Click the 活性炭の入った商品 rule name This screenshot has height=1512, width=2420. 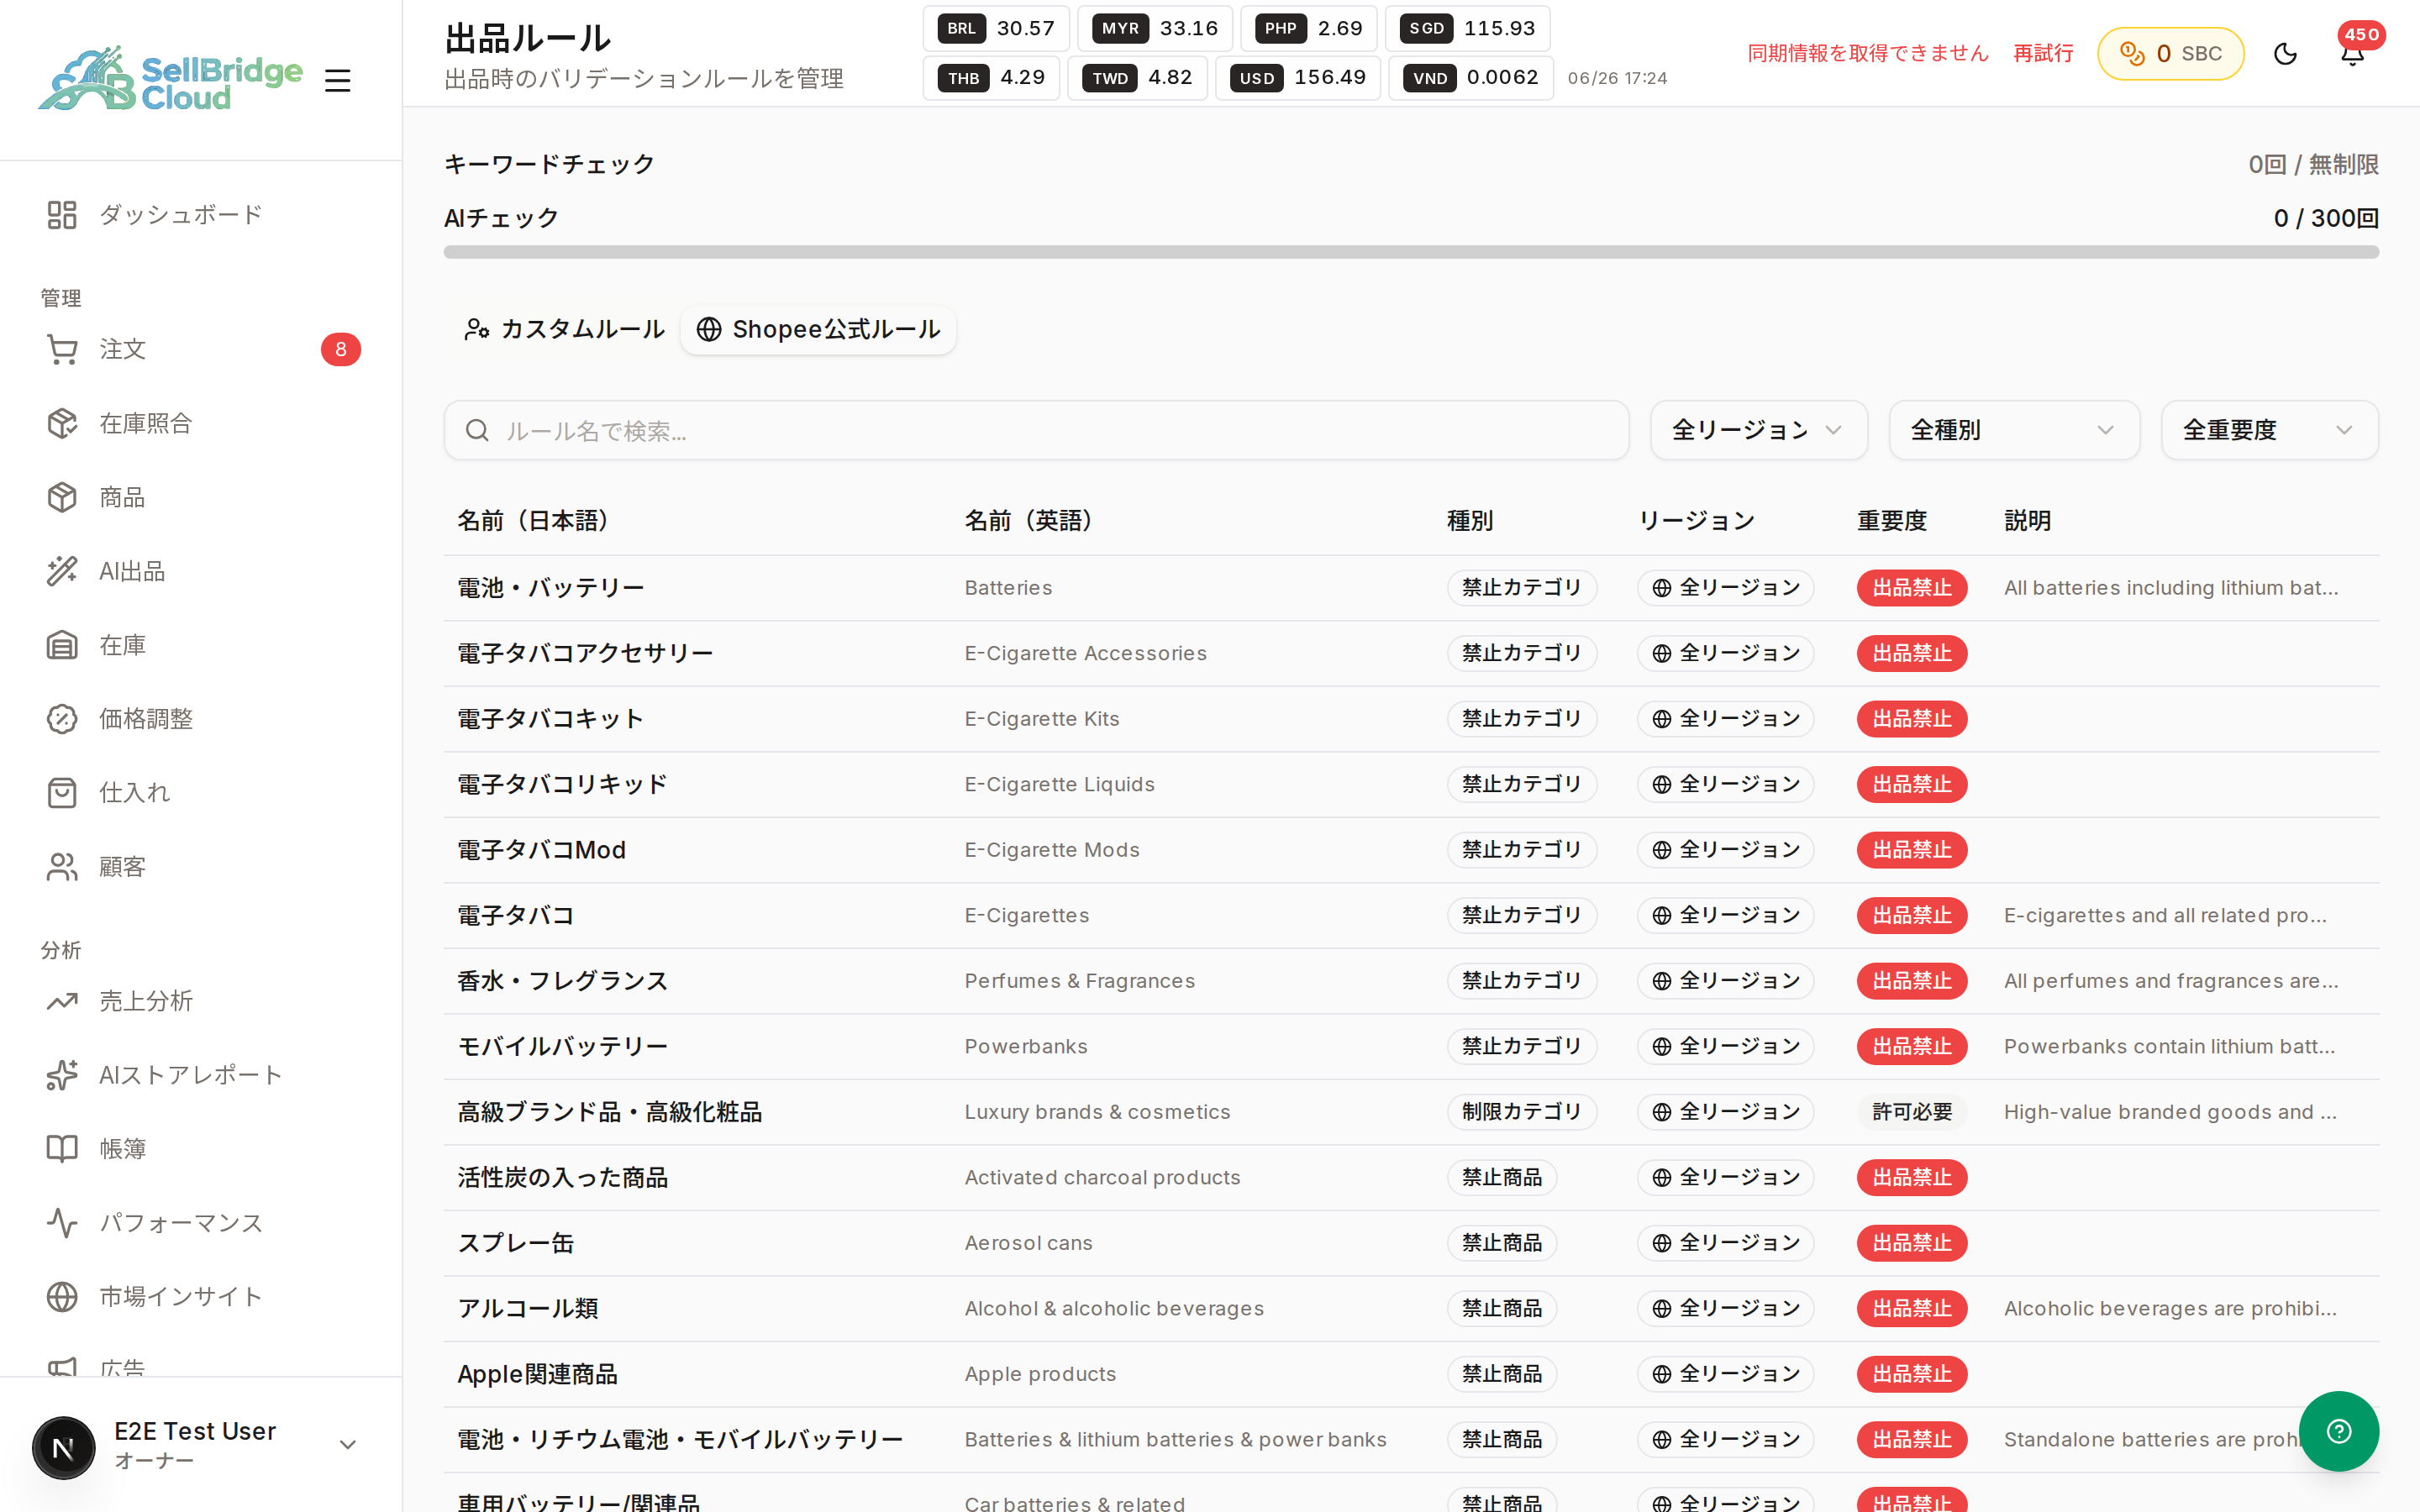562,1177
